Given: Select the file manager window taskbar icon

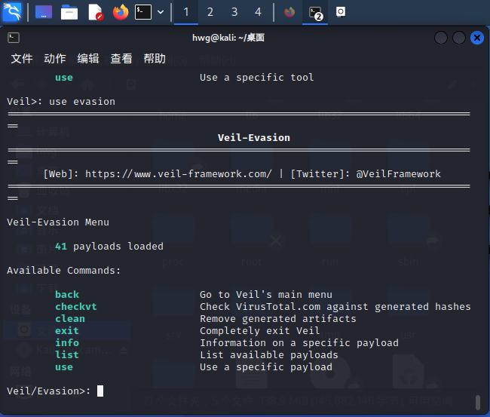Looking at the screenshot, I should click(341, 12).
